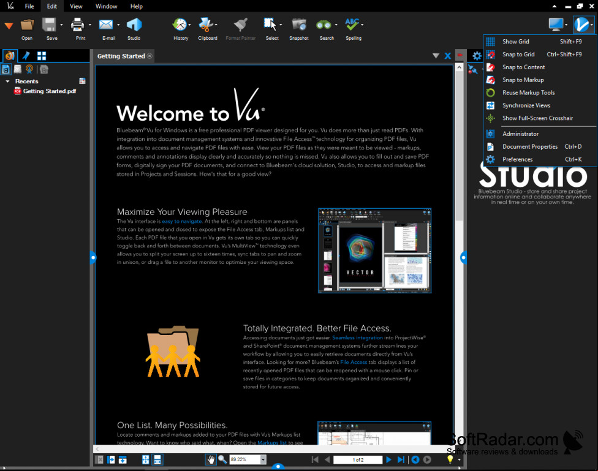Click the page number field '1 of 2'
Viewport: 598px width, 471px height.
(358, 459)
